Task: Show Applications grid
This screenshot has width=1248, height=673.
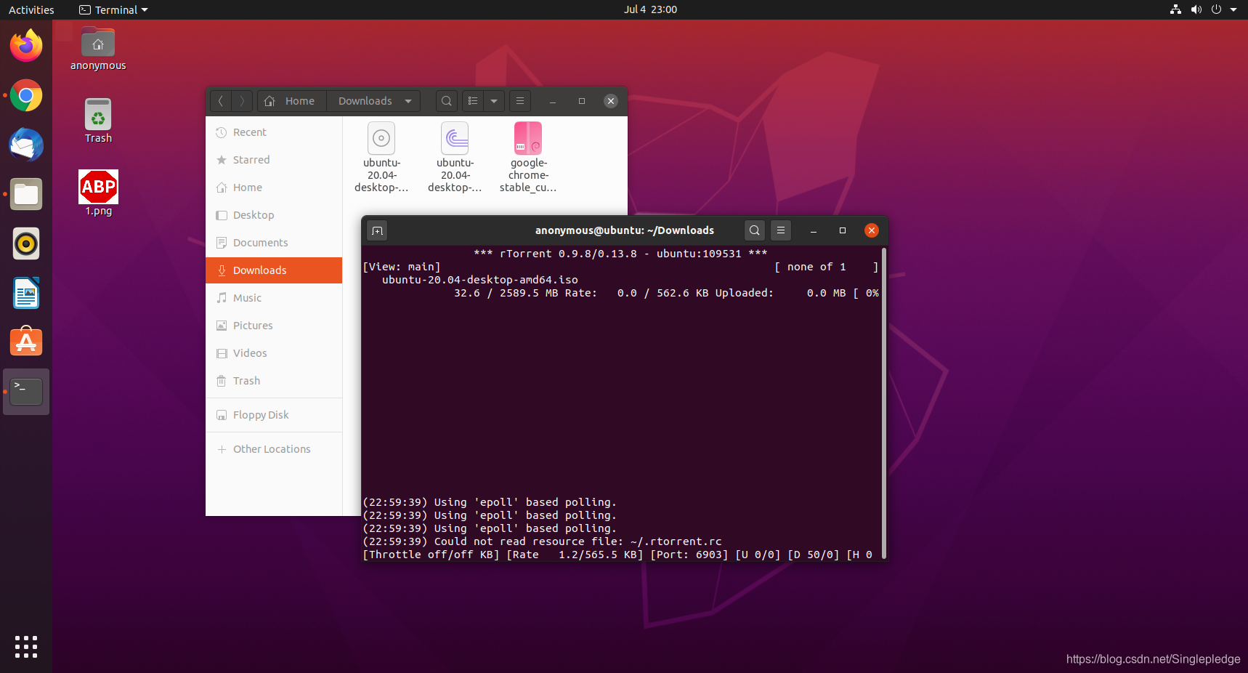Action: pos(26,647)
